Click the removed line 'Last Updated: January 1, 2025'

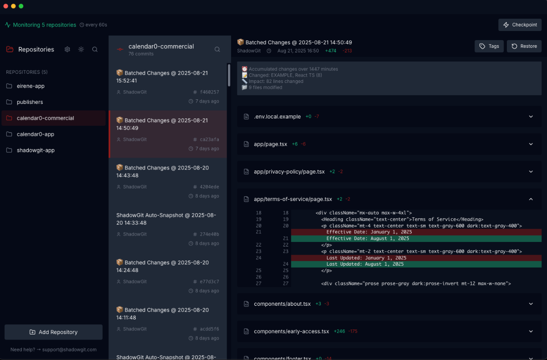coord(416,258)
